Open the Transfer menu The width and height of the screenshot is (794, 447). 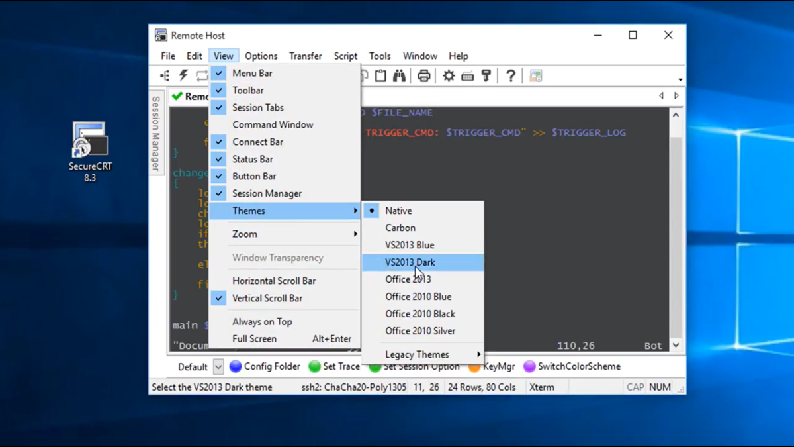[305, 56]
